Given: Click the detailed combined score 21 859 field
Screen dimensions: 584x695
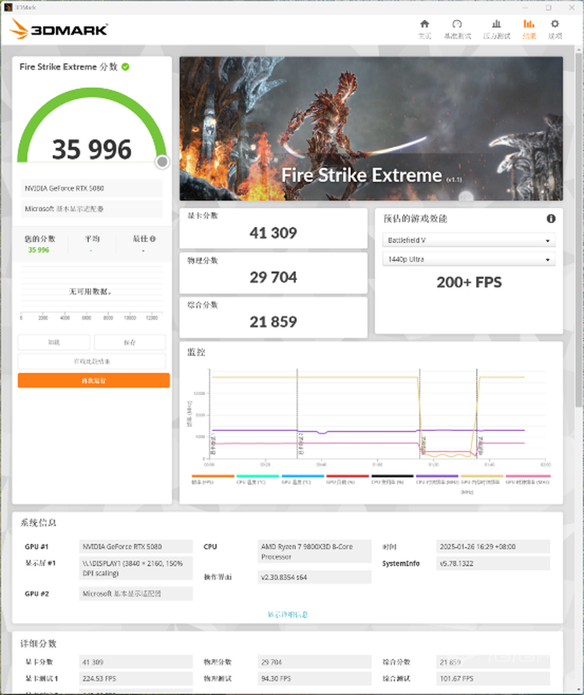Looking at the screenshot, I should point(493,661).
